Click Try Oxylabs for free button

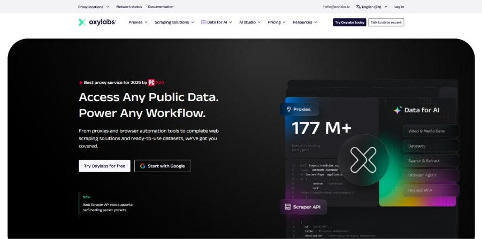104,166
